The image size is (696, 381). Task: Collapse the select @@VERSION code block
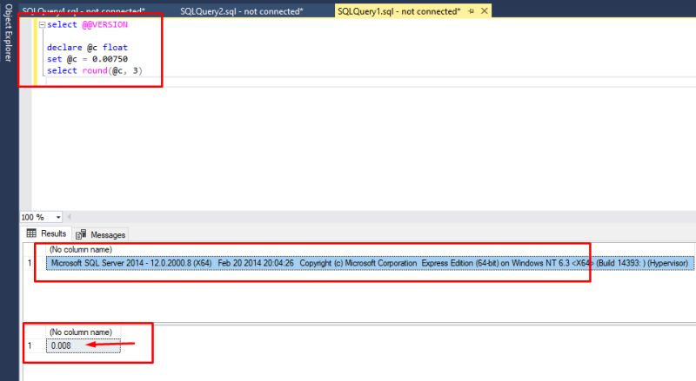coord(42,25)
